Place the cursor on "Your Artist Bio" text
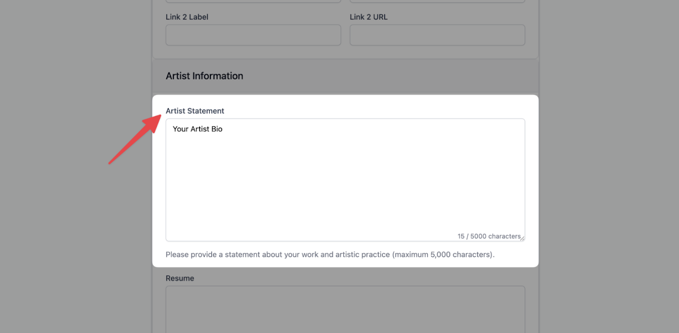The width and height of the screenshot is (679, 333). click(x=198, y=129)
